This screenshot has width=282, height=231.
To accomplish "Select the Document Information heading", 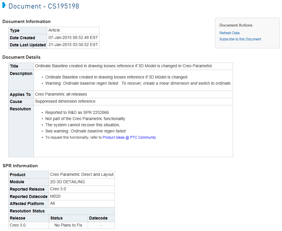I will tap(27, 22).
